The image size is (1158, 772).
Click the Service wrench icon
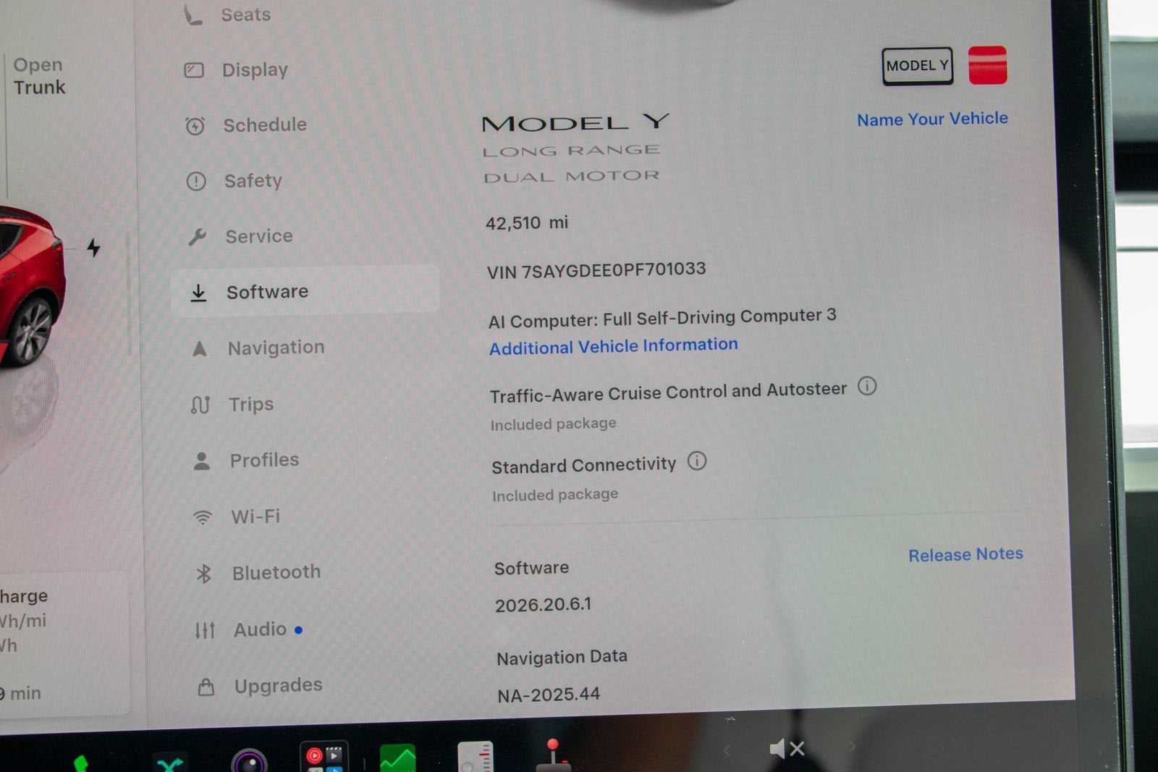[x=197, y=236]
